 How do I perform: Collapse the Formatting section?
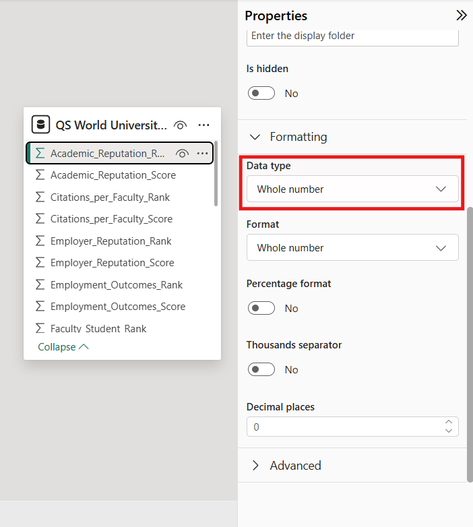(x=288, y=137)
